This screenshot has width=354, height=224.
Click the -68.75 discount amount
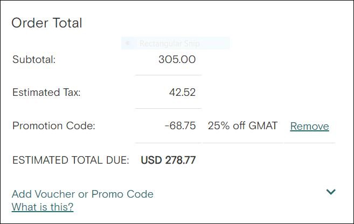180,126
